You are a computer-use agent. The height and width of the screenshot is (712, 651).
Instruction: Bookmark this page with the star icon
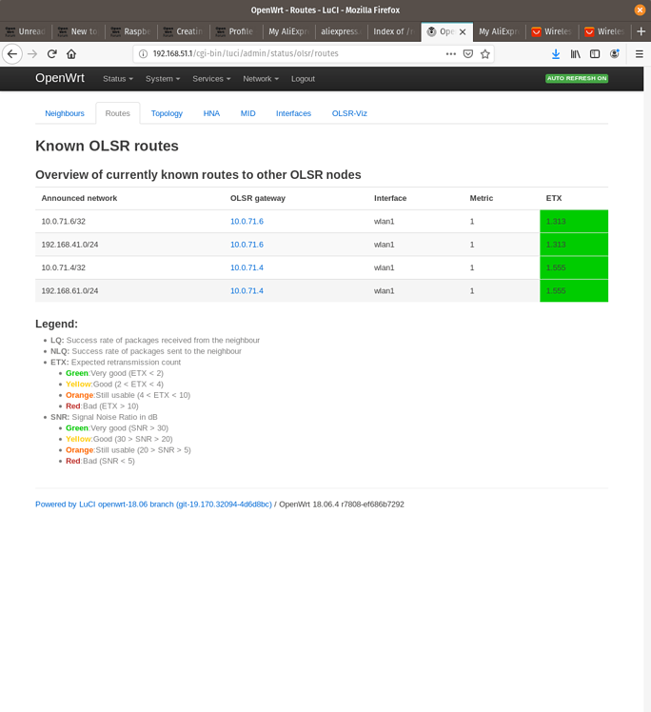(x=485, y=54)
